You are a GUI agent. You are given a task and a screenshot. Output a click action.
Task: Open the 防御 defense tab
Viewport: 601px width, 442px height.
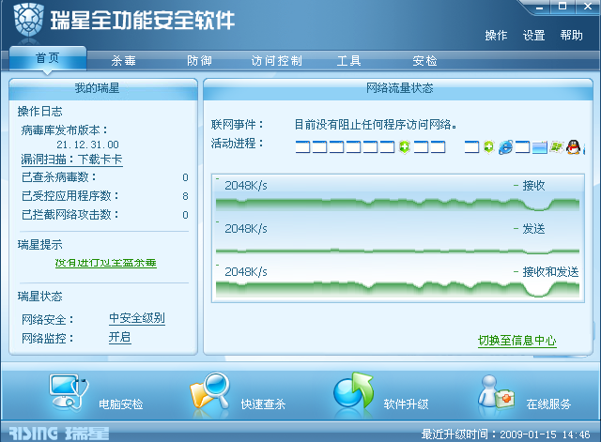(199, 60)
